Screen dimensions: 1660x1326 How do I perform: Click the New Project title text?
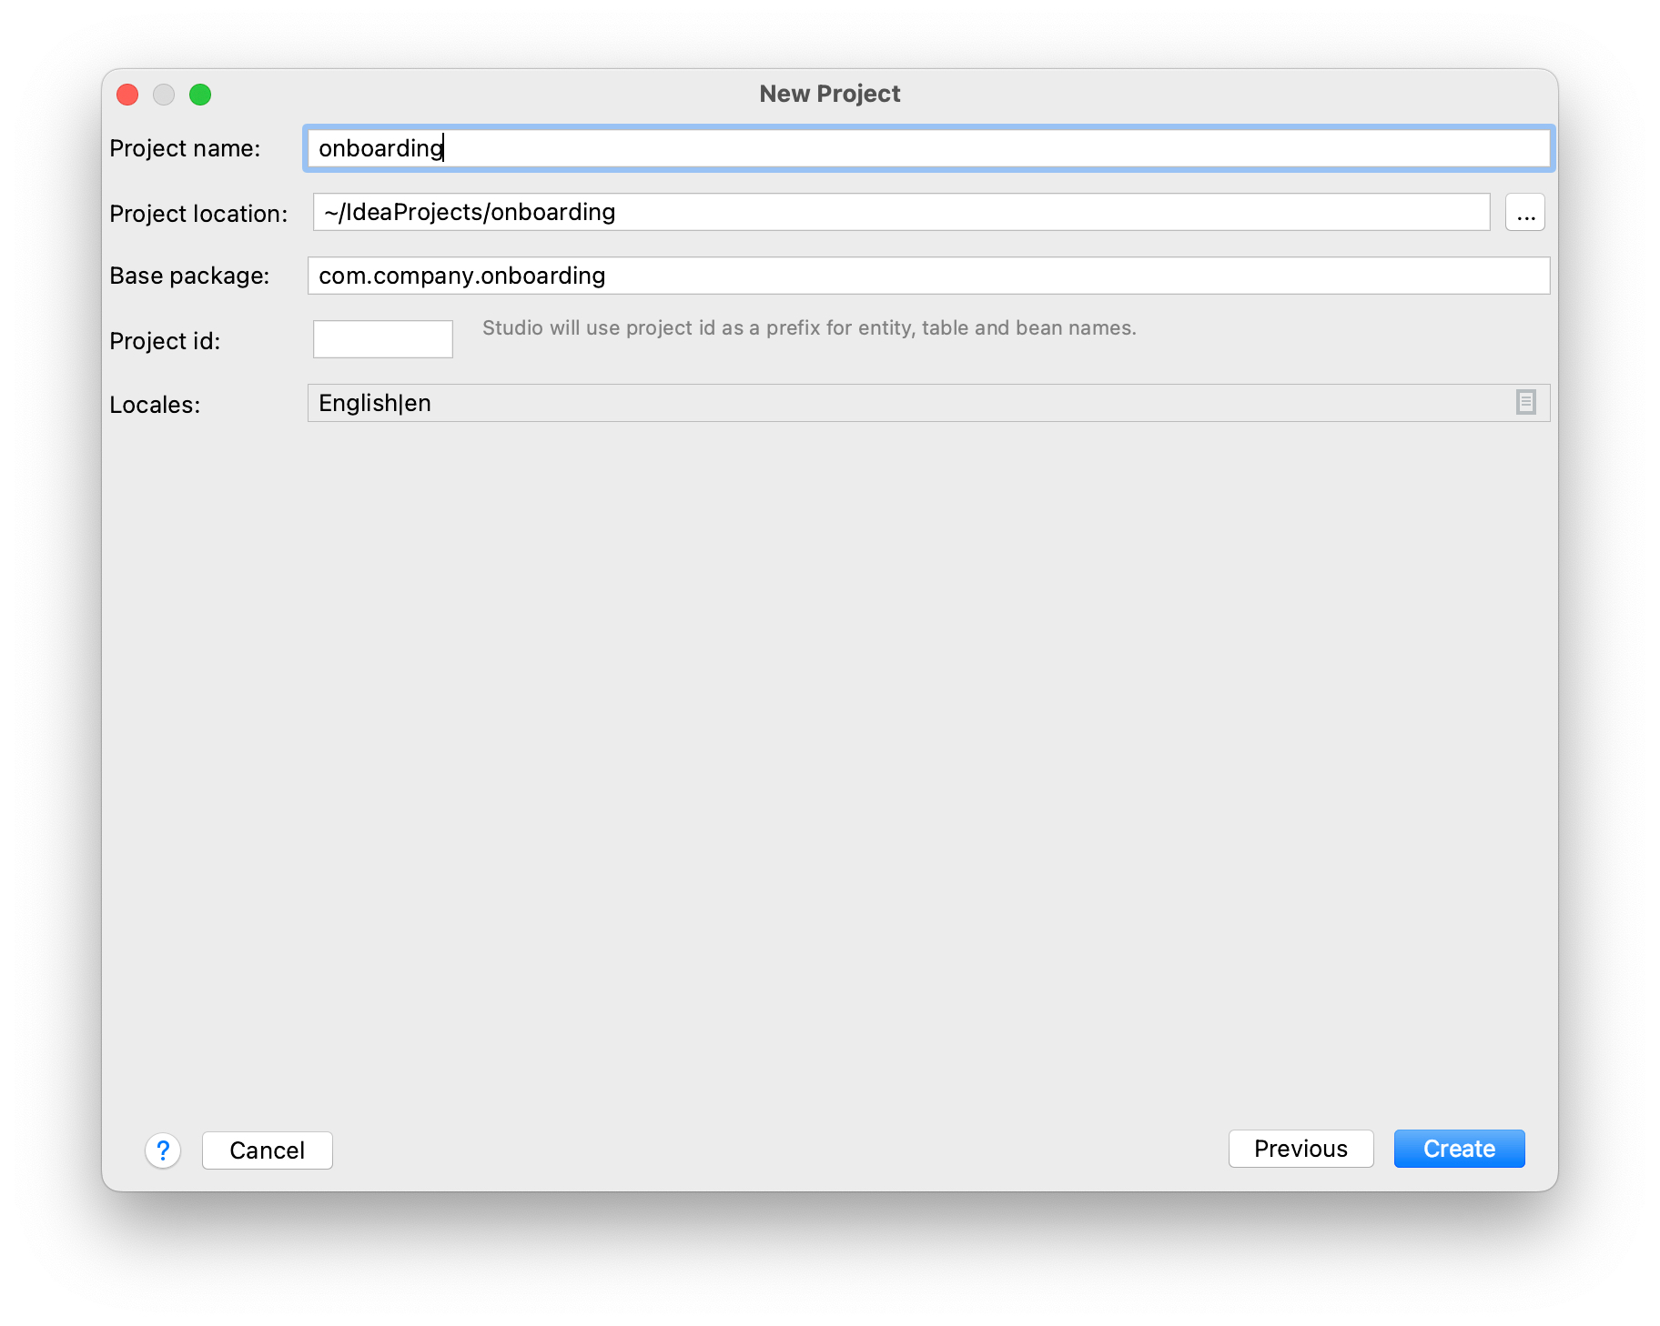click(830, 94)
